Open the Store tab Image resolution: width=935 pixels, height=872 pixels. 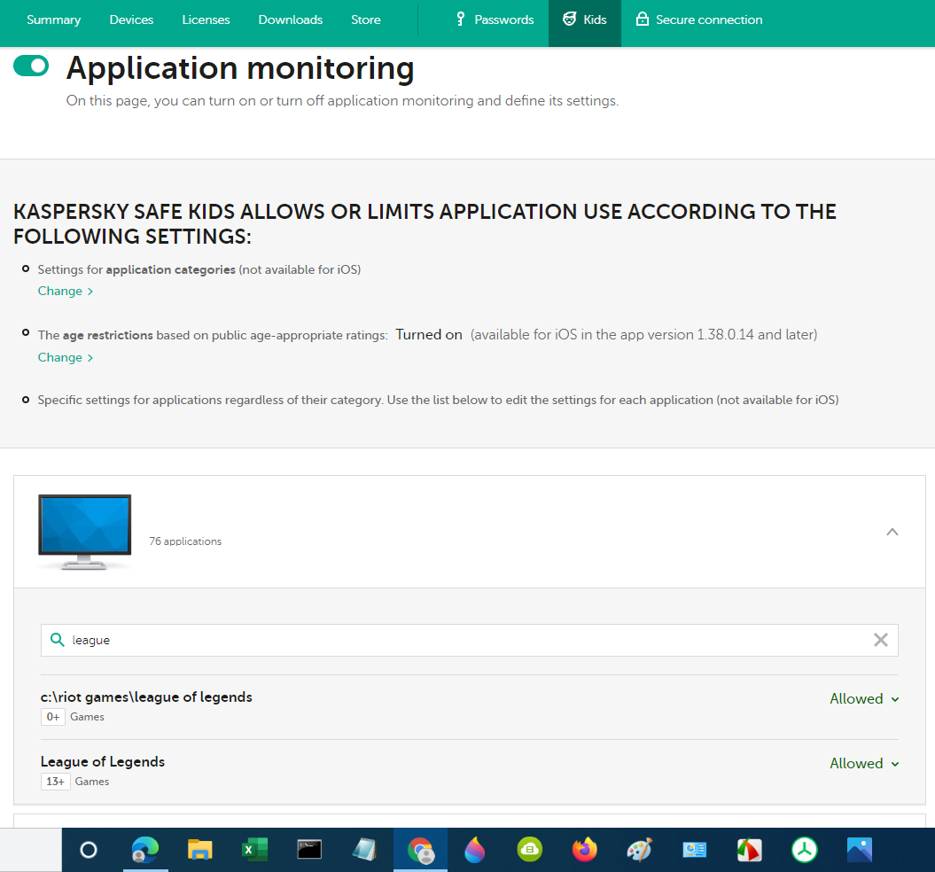[365, 19]
